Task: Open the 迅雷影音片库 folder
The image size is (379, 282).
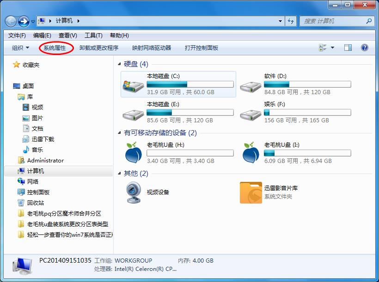Action: pos(250,192)
